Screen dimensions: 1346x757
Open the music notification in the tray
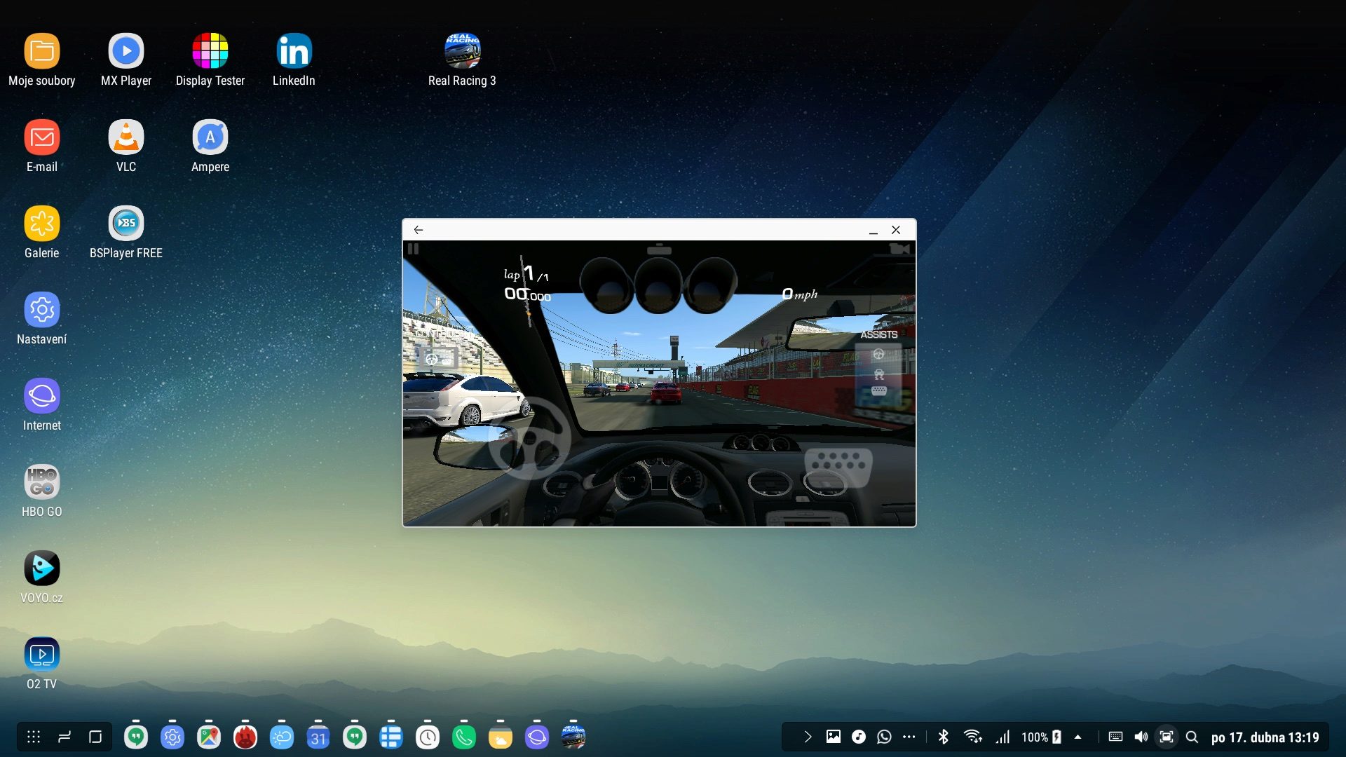pyautogui.click(x=859, y=737)
